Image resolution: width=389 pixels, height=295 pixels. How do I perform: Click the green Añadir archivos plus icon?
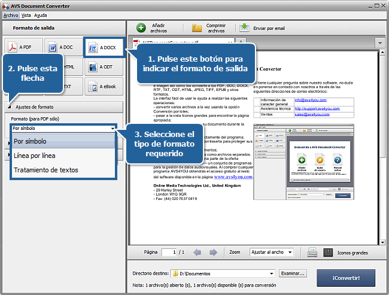coord(141,28)
